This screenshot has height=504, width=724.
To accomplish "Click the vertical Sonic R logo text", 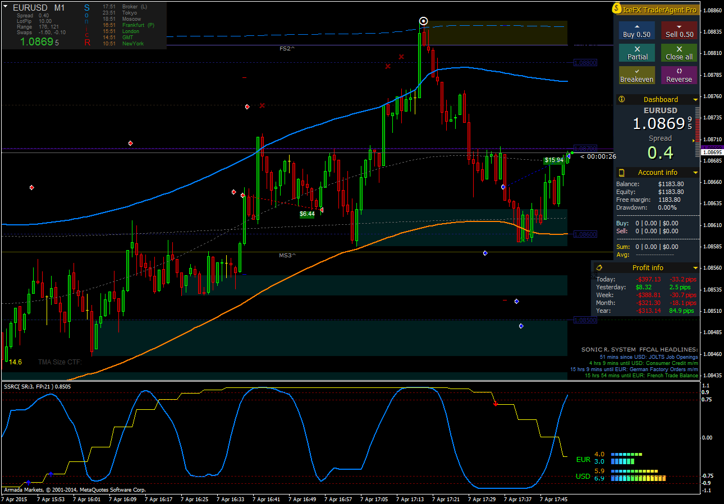I will (86, 25).
